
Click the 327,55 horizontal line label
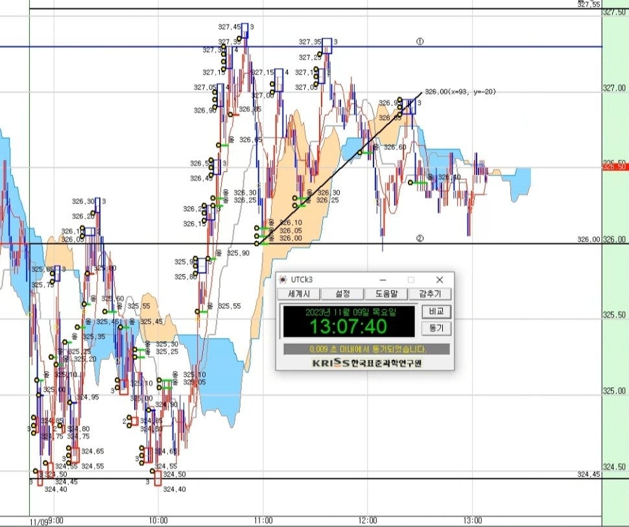589,5
